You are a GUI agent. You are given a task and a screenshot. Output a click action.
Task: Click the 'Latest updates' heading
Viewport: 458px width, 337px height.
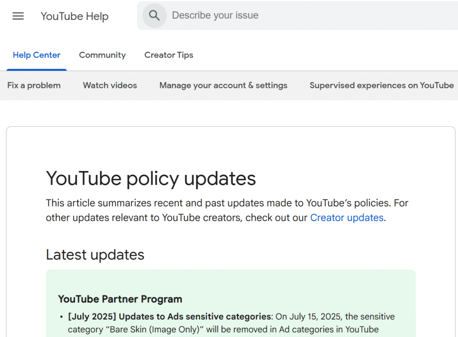point(95,255)
